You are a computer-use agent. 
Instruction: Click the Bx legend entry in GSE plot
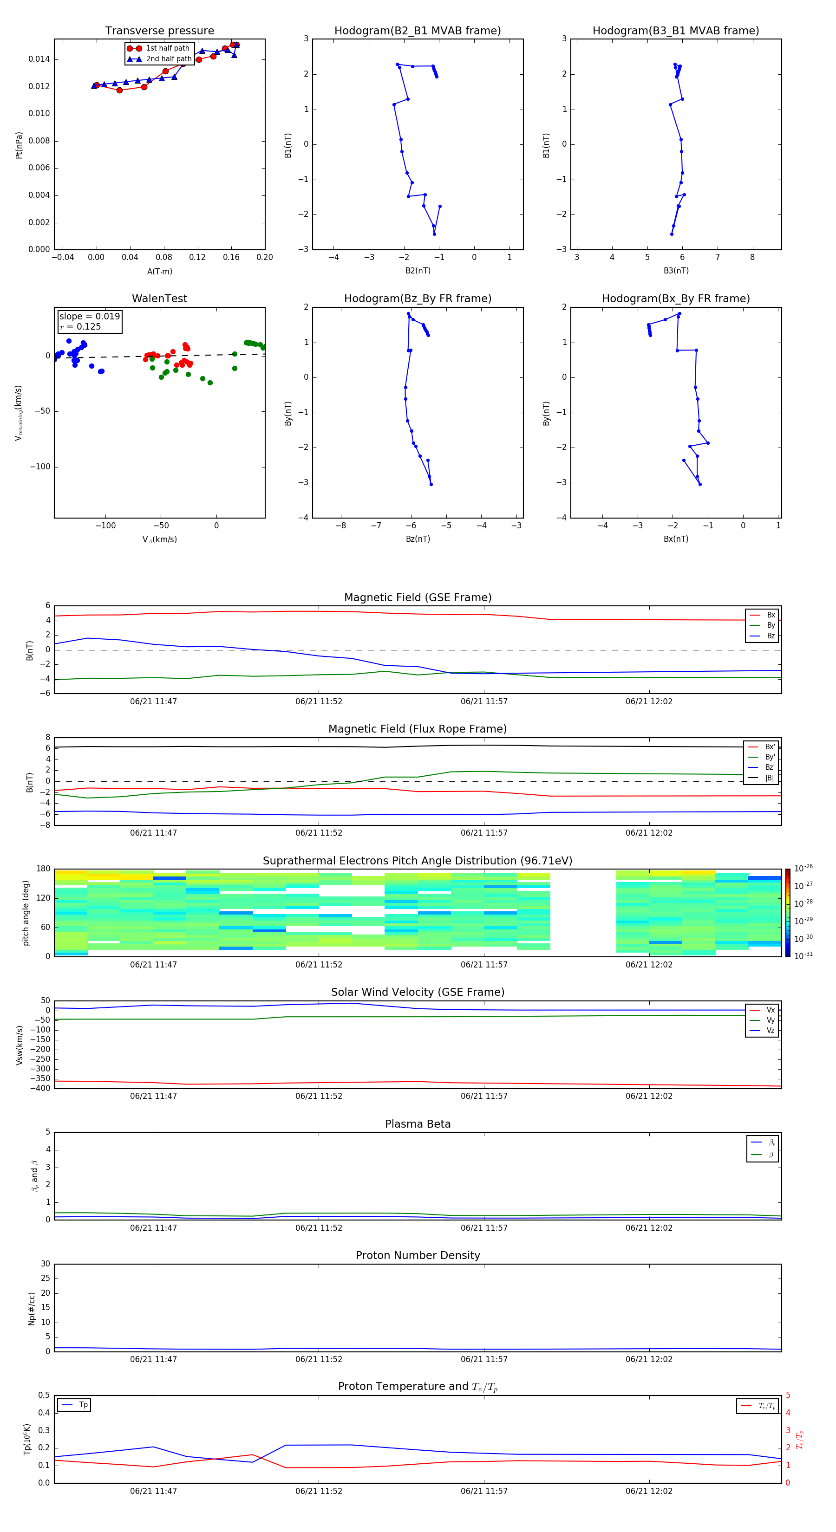[x=762, y=615]
